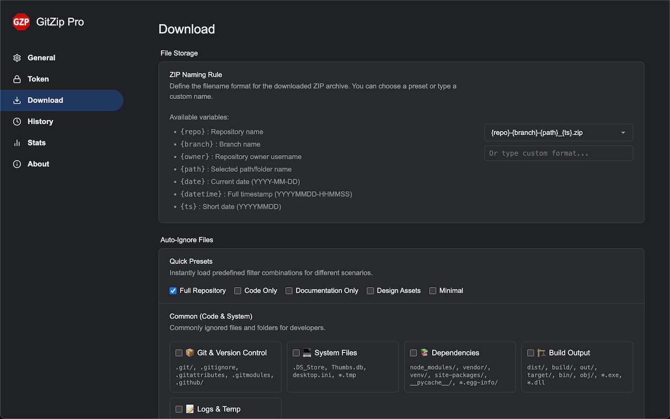The width and height of the screenshot is (670, 419).
Task: Click the History clock icon
Action: coord(17,122)
